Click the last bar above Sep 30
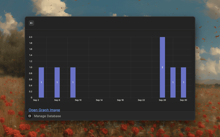Screen dimensions: 220x137 [184, 82]
